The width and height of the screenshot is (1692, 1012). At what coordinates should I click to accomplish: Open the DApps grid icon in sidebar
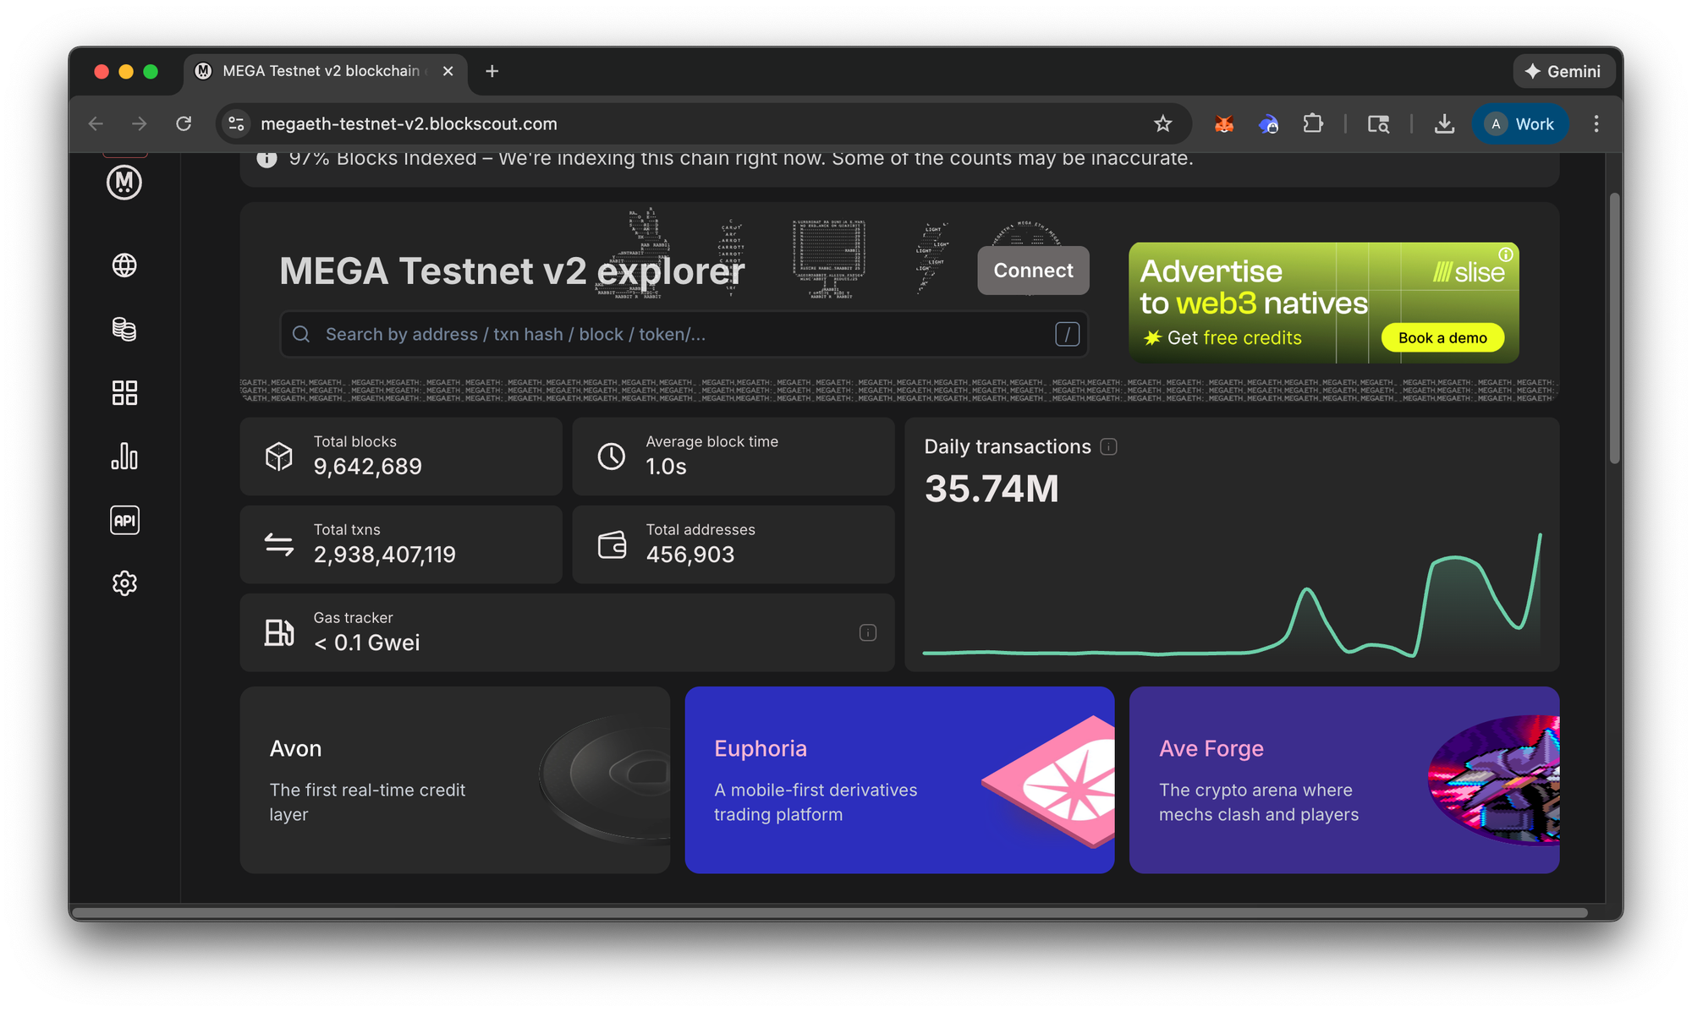pos(124,392)
